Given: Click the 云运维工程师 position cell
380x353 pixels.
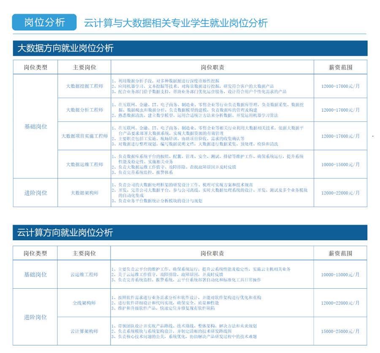Looking at the screenshot, I should [84, 274].
